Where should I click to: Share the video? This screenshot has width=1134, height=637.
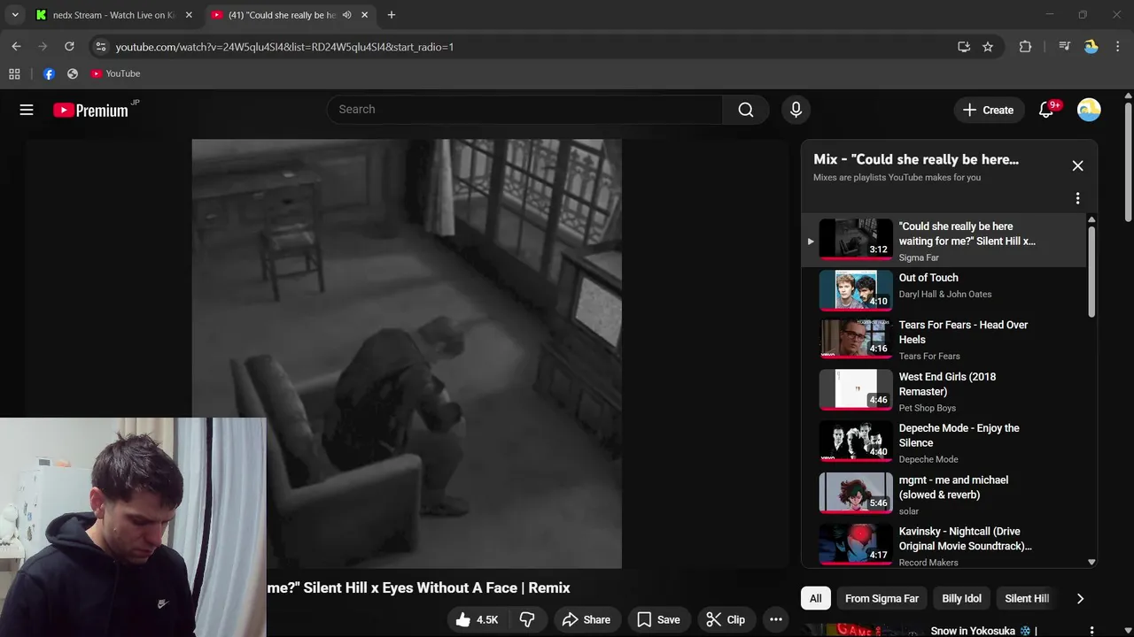pyautogui.click(x=586, y=619)
